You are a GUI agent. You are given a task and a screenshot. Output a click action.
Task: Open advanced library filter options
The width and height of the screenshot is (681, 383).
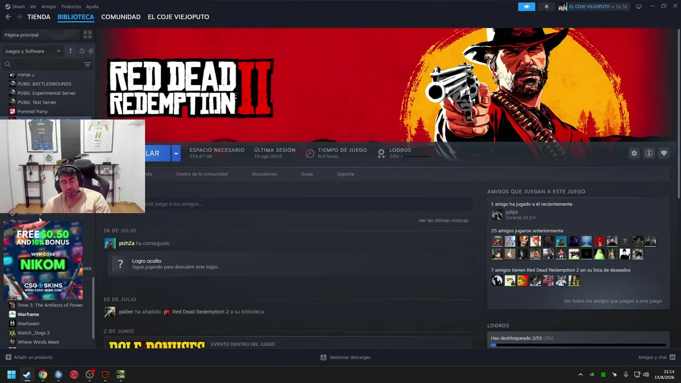(88, 64)
